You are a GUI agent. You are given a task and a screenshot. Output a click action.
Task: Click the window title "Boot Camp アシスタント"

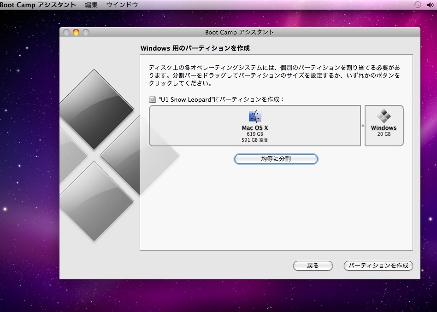pyautogui.click(x=239, y=32)
